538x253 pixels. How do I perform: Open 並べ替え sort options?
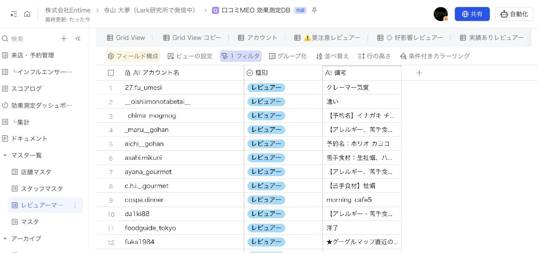point(332,56)
